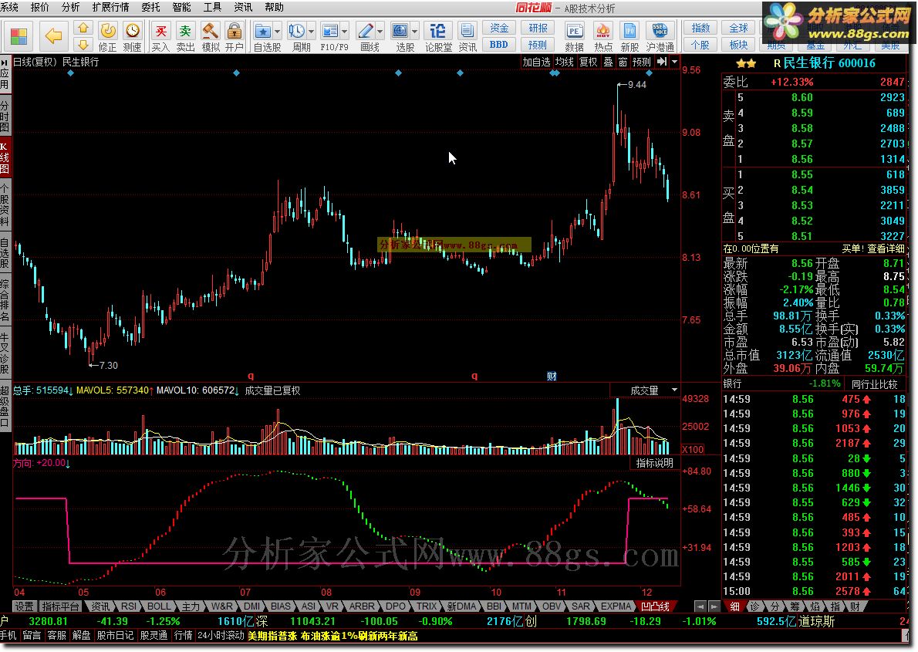
Task: Open the 数据 PE data icon
Action: click(575, 37)
